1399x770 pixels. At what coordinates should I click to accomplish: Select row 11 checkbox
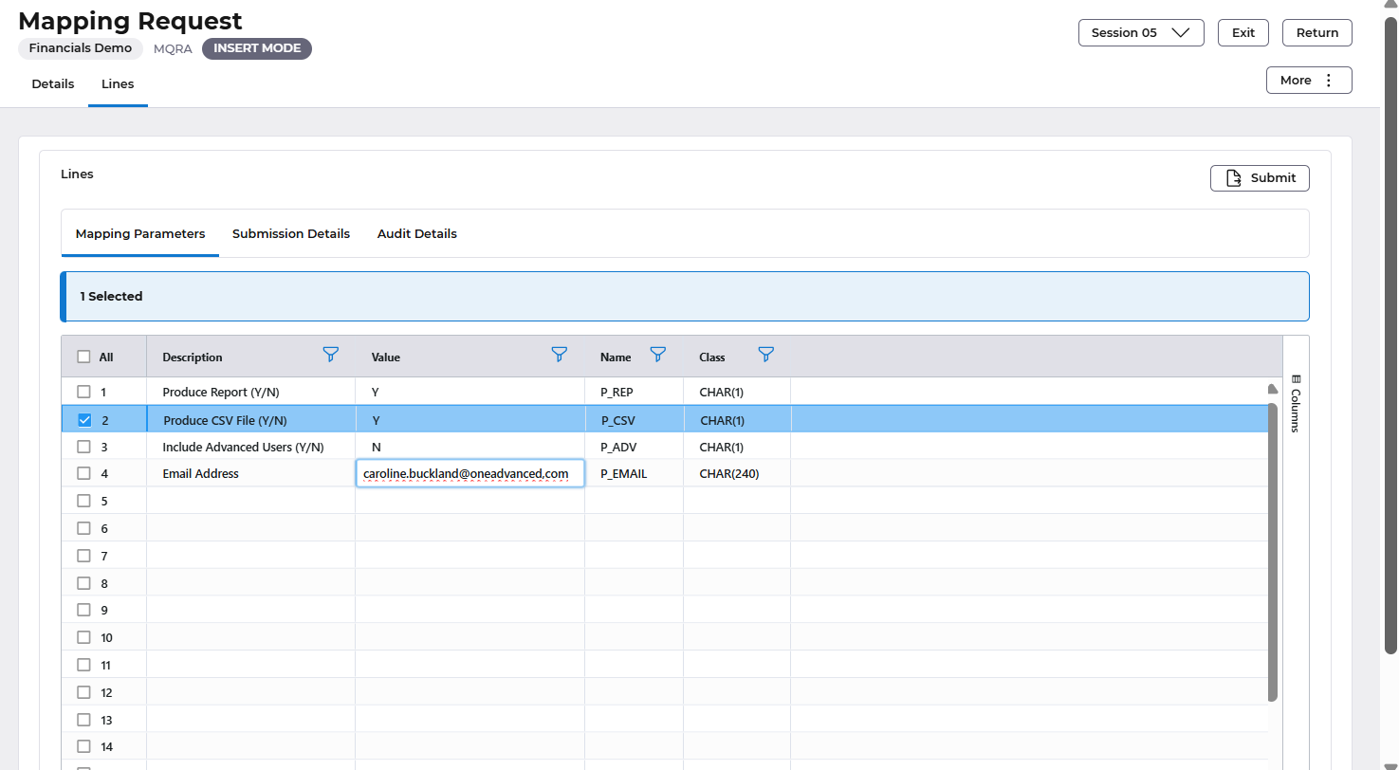coord(83,665)
